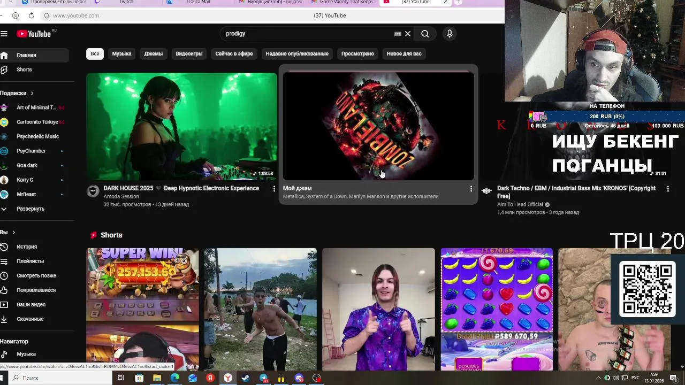Viewport: 685px width, 385px height.
Task: Open the Psychedelic Music subscription
Action: pos(34,136)
